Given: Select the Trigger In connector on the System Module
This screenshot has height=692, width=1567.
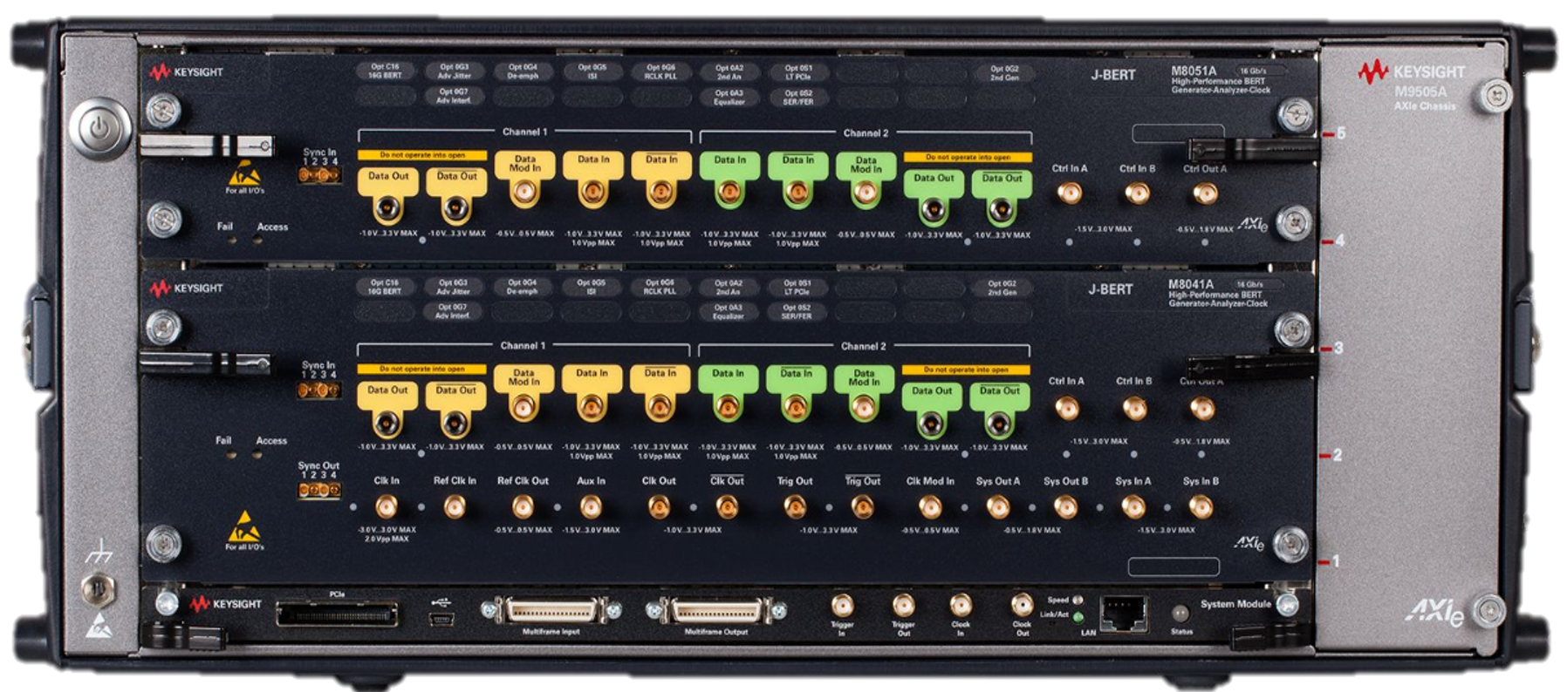Looking at the screenshot, I should 842,604.
